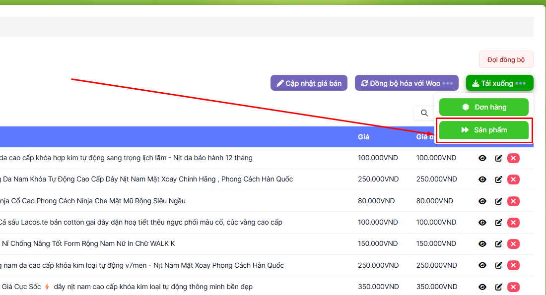Image resolution: width=546 pixels, height=295 pixels.
Task: Delete the WALK K hoodie product row
Action: [514, 244]
